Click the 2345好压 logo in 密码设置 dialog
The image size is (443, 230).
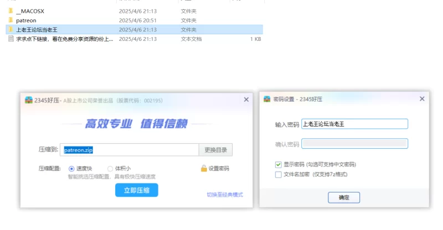pyautogui.click(x=267, y=99)
